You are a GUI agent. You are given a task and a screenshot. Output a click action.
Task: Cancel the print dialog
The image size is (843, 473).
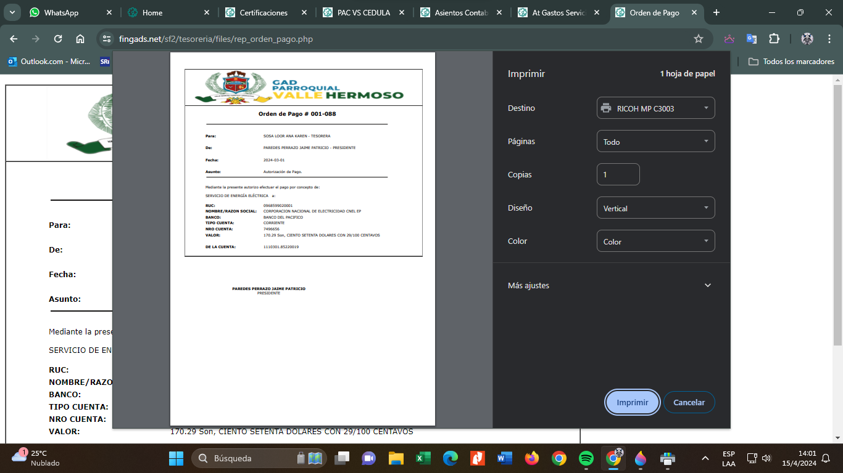pyautogui.click(x=689, y=402)
